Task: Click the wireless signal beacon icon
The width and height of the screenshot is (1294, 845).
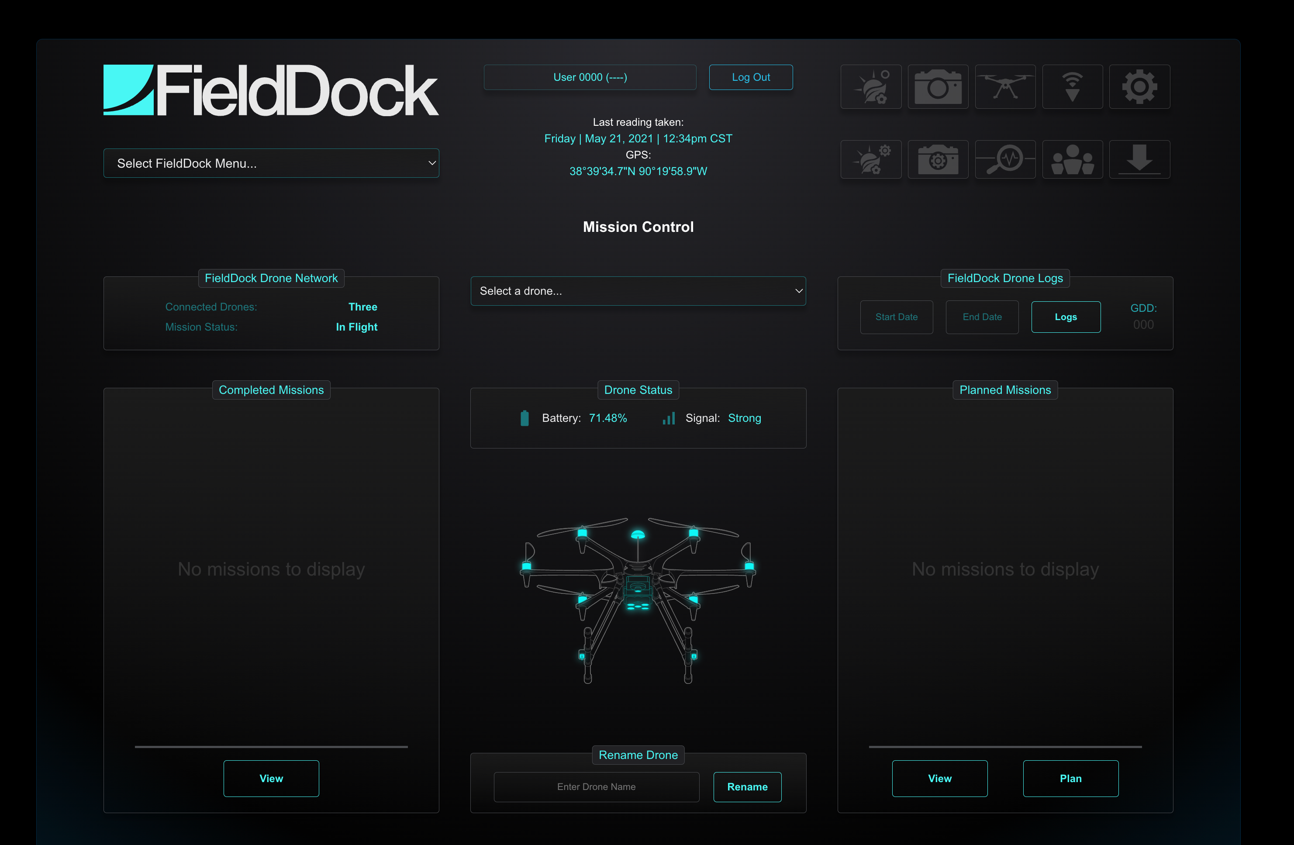Action: (x=1072, y=86)
